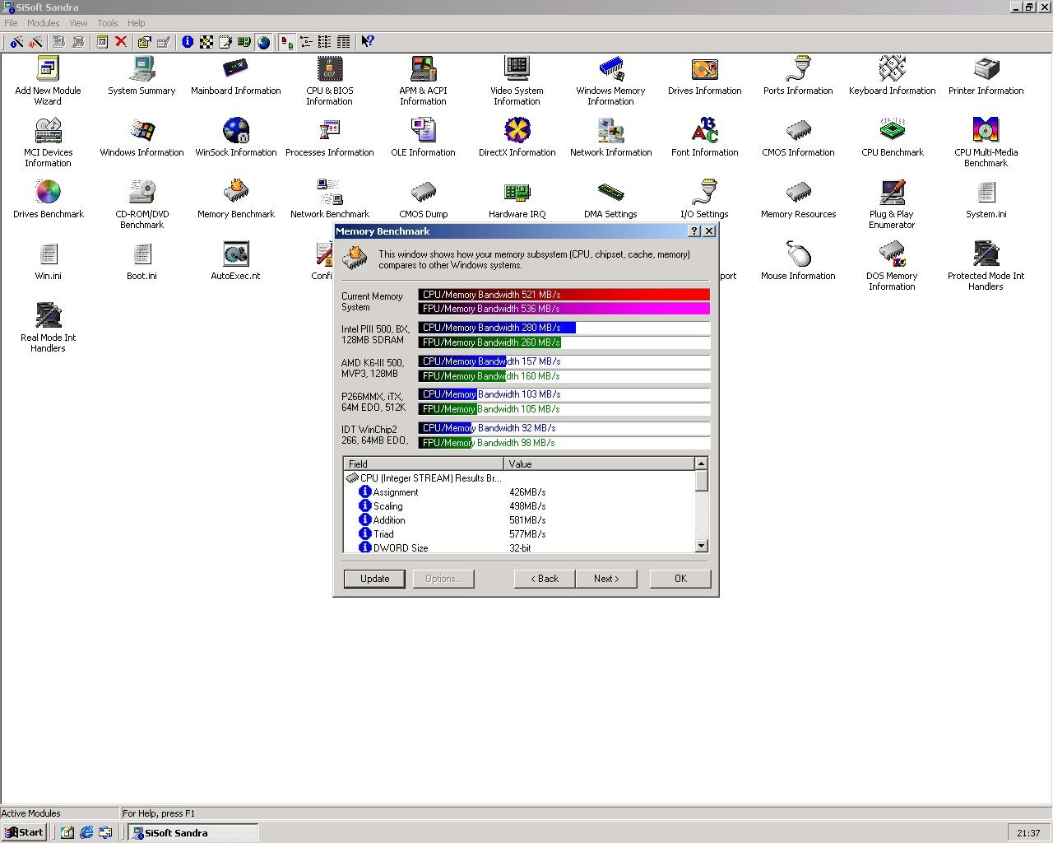Open the Tools menu
This screenshot has width=1053, height=843.
[x=107, y=23]
